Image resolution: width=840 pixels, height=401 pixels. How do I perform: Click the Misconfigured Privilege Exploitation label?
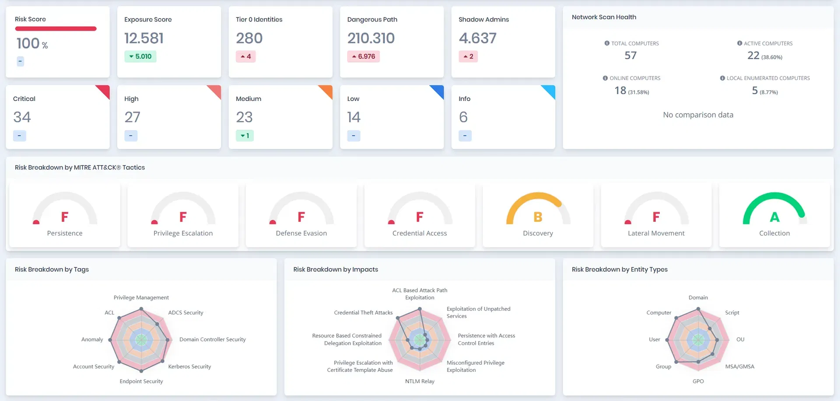coord(476,366)
